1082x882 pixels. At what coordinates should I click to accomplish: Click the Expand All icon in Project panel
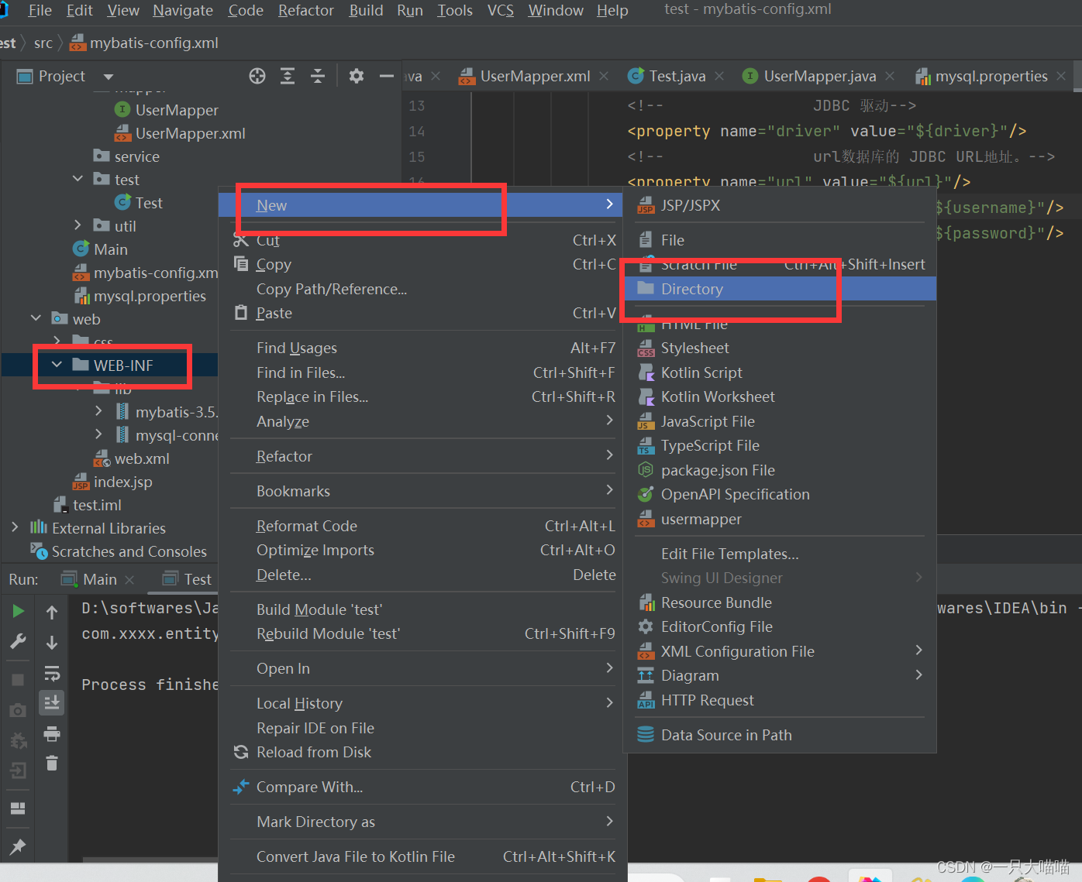(288, 76)
